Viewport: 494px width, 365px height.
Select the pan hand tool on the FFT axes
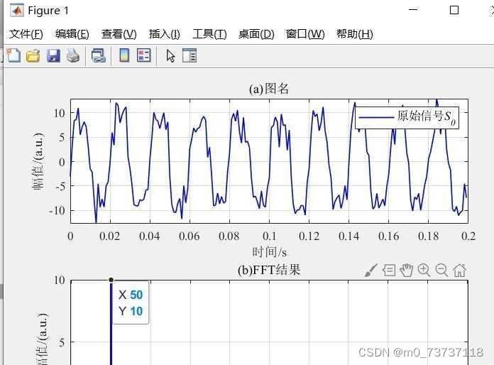point(407,270)
